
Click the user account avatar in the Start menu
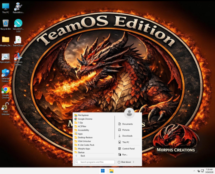click(x=129, y=113)
